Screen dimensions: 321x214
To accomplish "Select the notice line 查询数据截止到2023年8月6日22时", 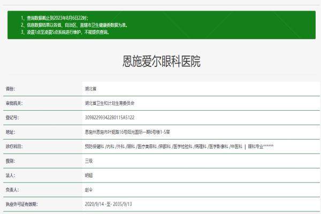I will click(55, 18).
